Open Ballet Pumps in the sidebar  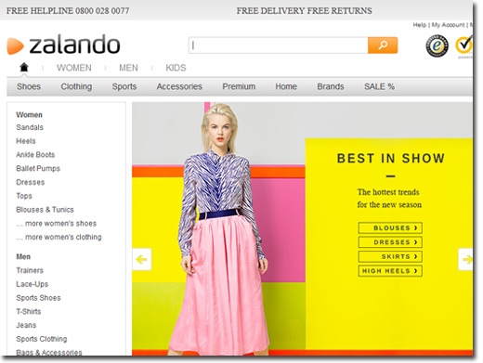click(38, 169)
